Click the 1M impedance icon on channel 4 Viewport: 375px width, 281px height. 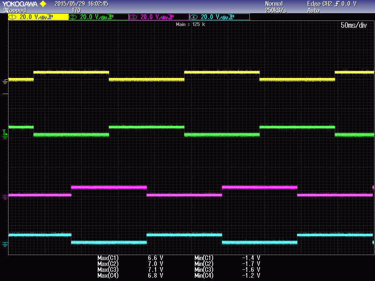tap(231, 17)
